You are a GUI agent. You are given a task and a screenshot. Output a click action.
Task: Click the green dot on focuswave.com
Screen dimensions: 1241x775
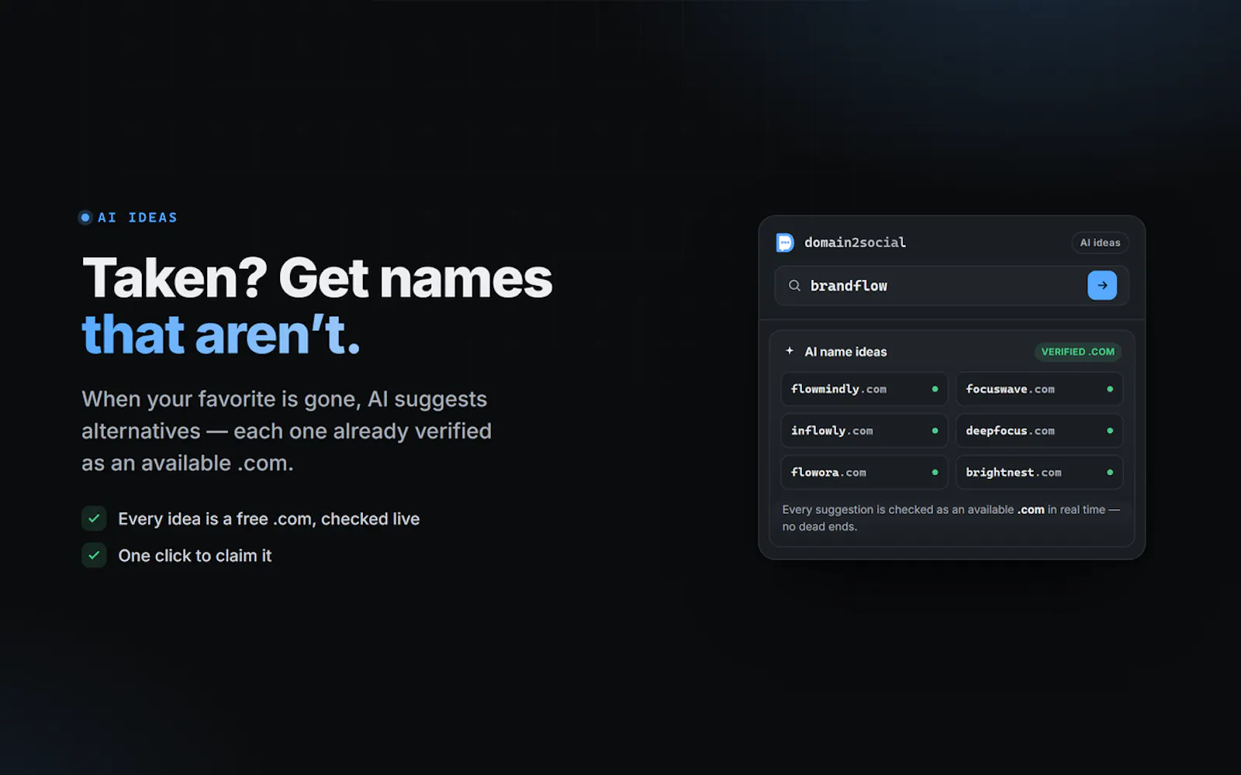[x=1110, y=389]
